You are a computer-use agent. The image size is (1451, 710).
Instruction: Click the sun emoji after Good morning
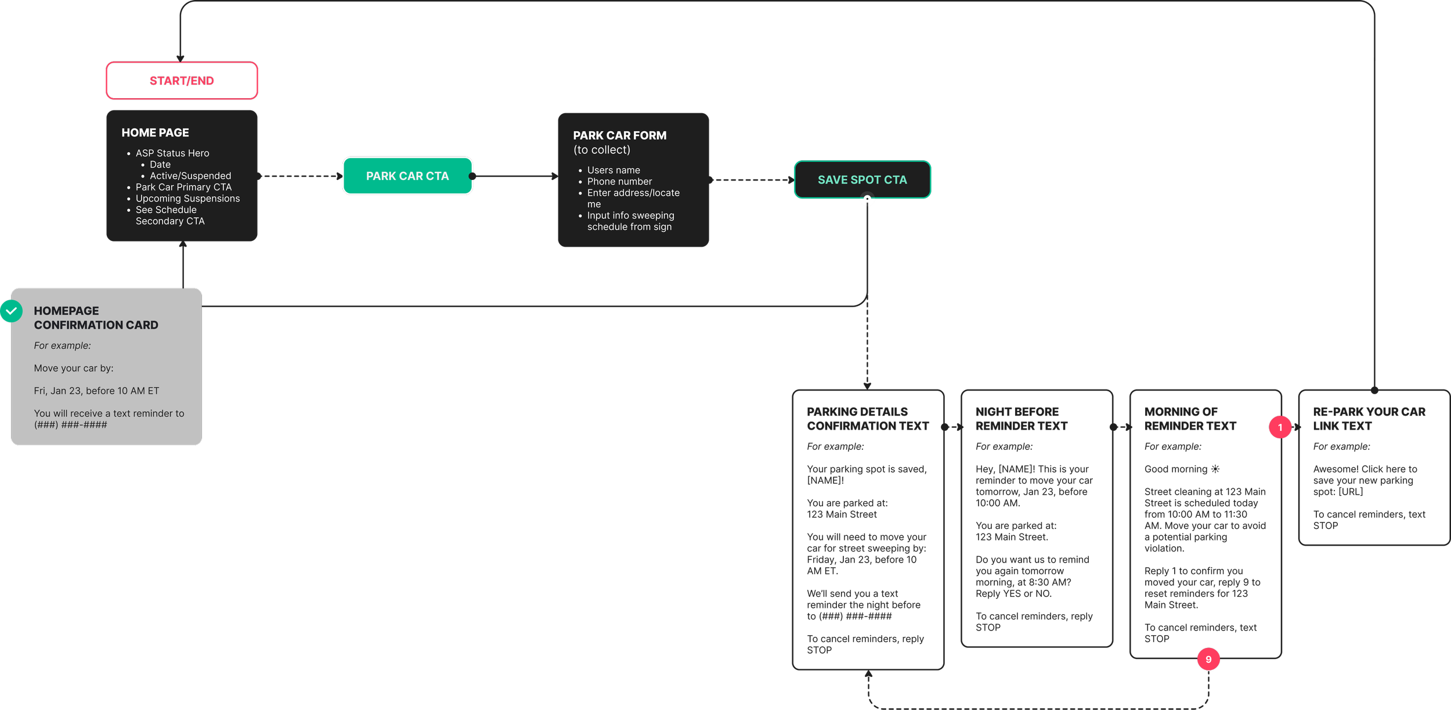click(x=1215, y=469)
